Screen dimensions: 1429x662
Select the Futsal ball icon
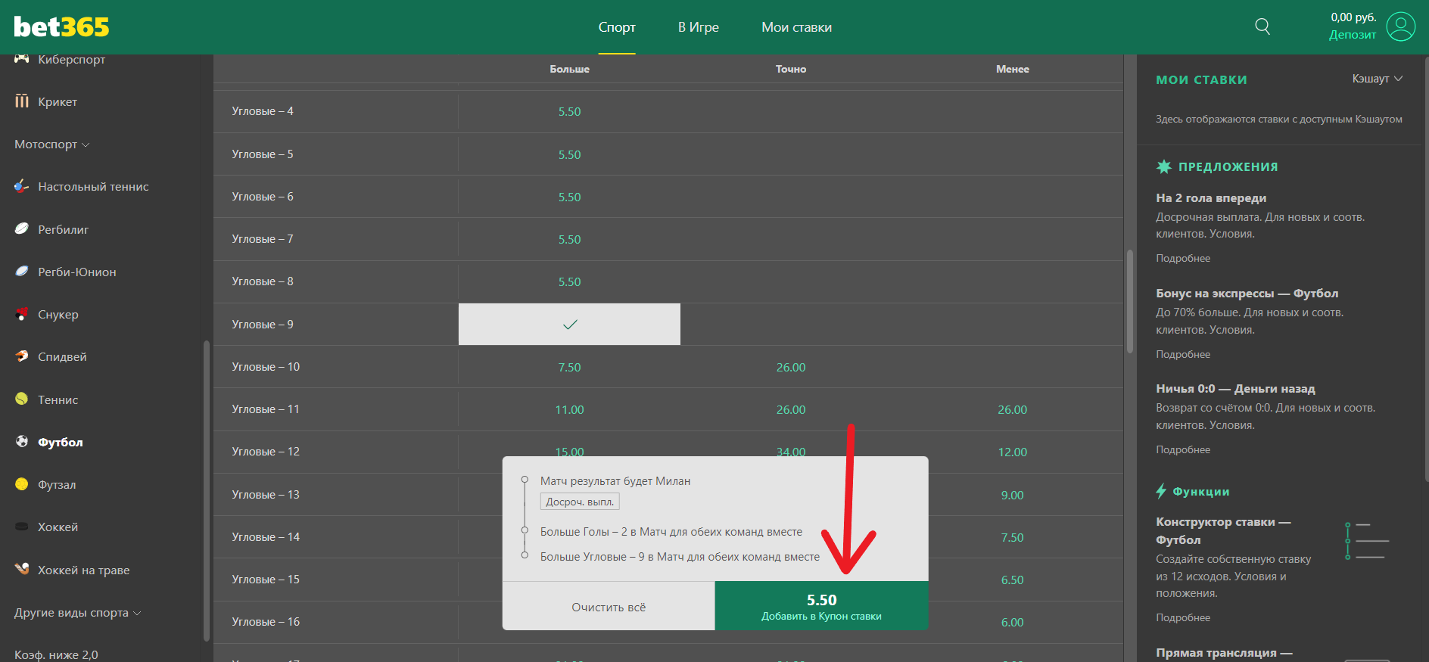pos(22,484)
